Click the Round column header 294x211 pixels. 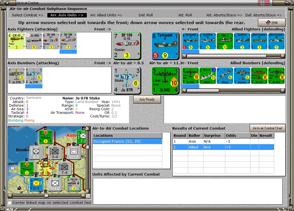pyautogui.click(x=180, y=135)
